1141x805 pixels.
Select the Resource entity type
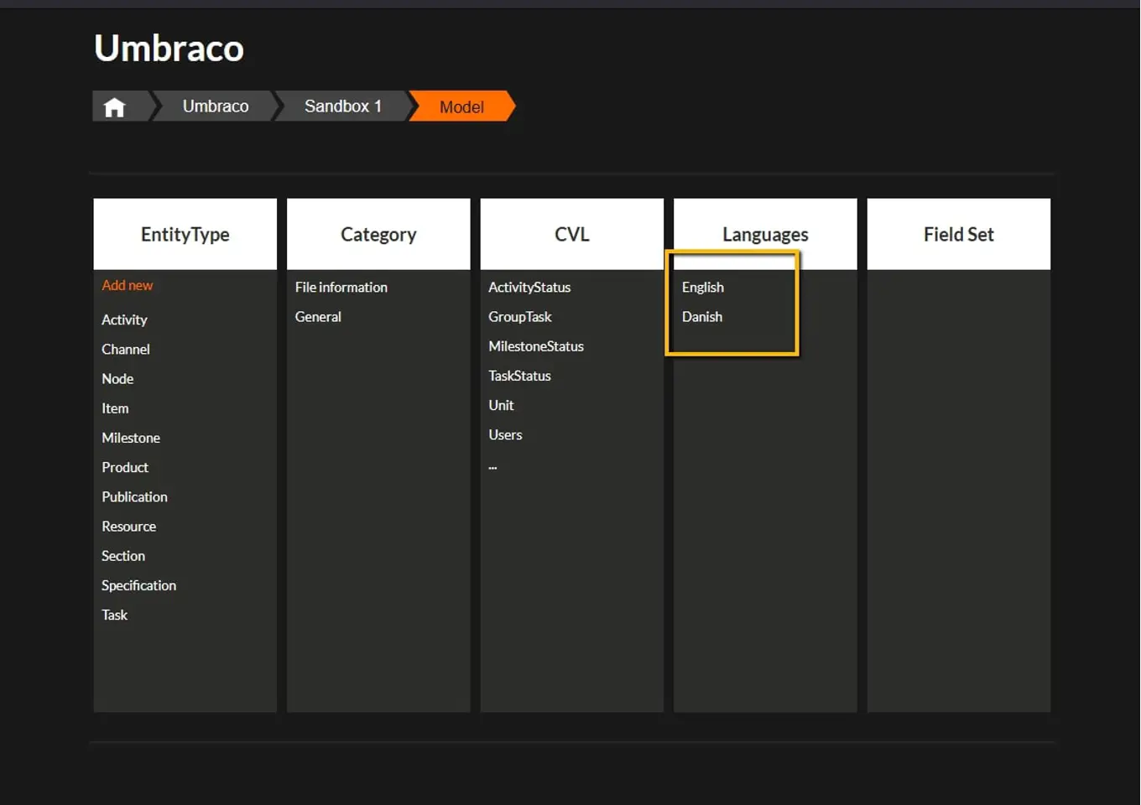tap(129, 526)
